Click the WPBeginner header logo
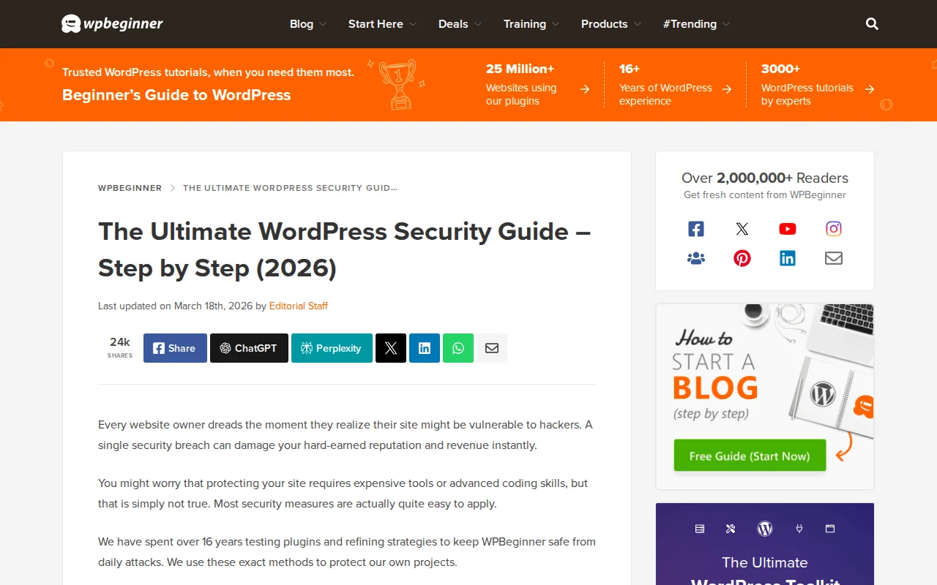 click(x=111, y=23)
